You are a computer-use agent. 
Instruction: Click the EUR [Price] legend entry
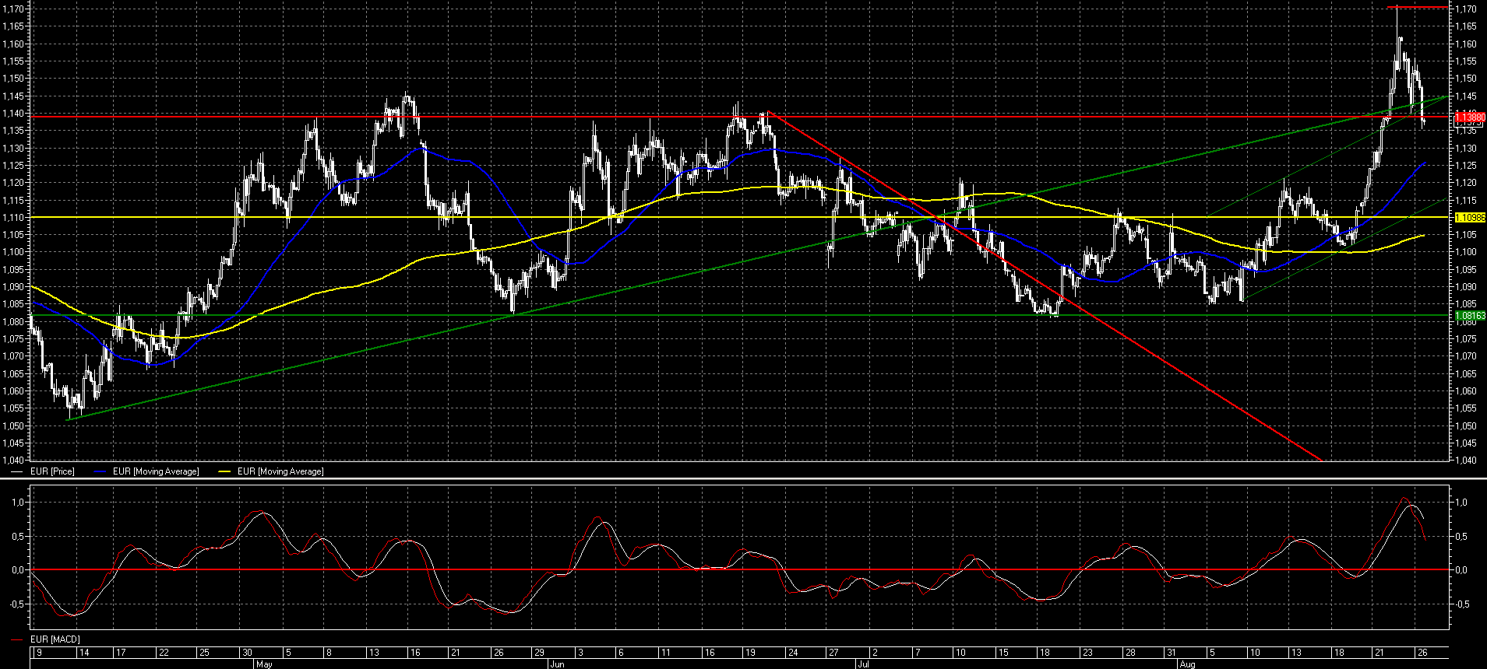tap(51, 471)
